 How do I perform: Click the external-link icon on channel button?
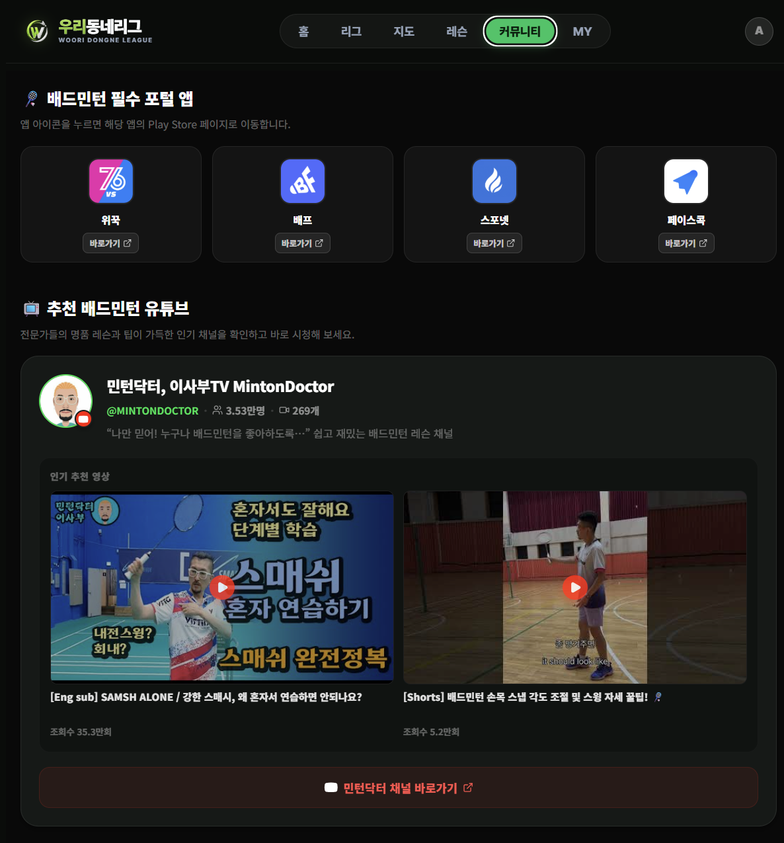468,787
